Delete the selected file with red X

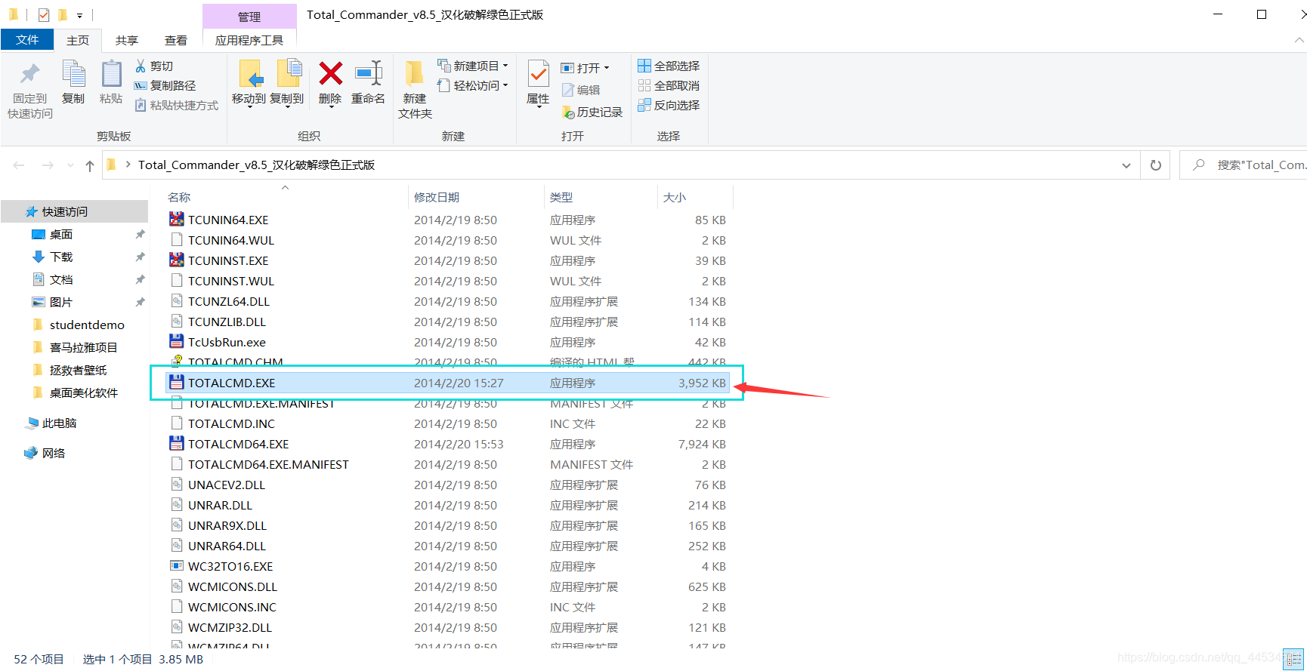click(330, 84)
